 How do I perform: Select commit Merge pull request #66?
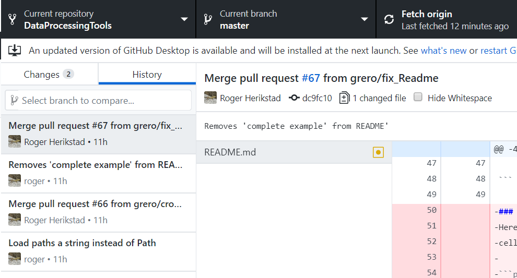tap(98, 212)
